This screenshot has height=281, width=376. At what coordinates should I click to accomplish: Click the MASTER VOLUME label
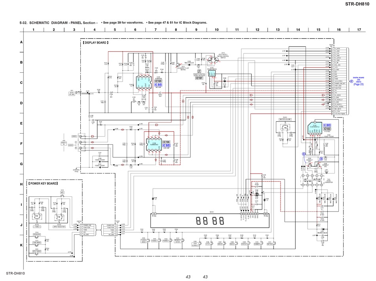pos(285,119)
